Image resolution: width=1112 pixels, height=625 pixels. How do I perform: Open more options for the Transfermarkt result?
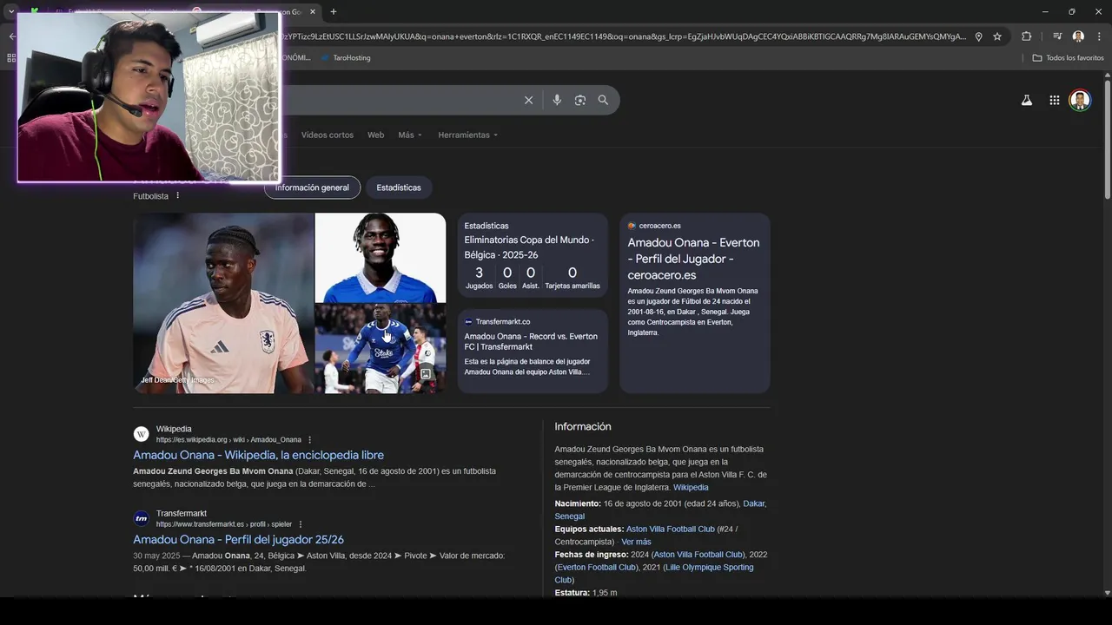pyautogui.click(x=301, y=524)
